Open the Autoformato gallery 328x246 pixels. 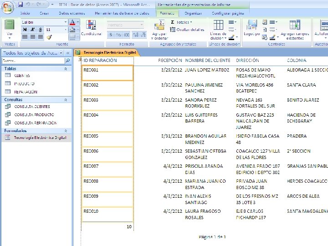pyautogui.click(x=321, y=30)
